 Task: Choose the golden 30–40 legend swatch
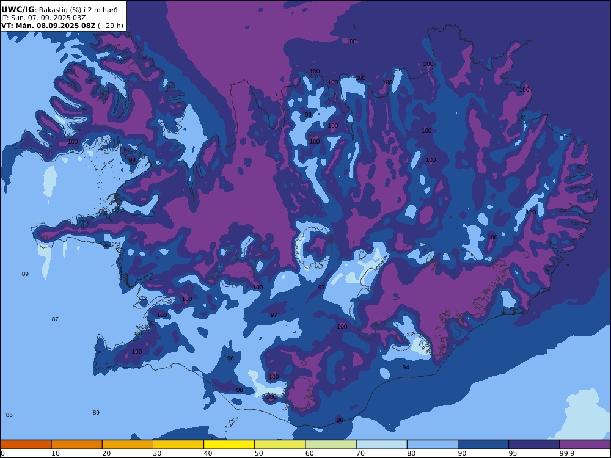point(178,445)
